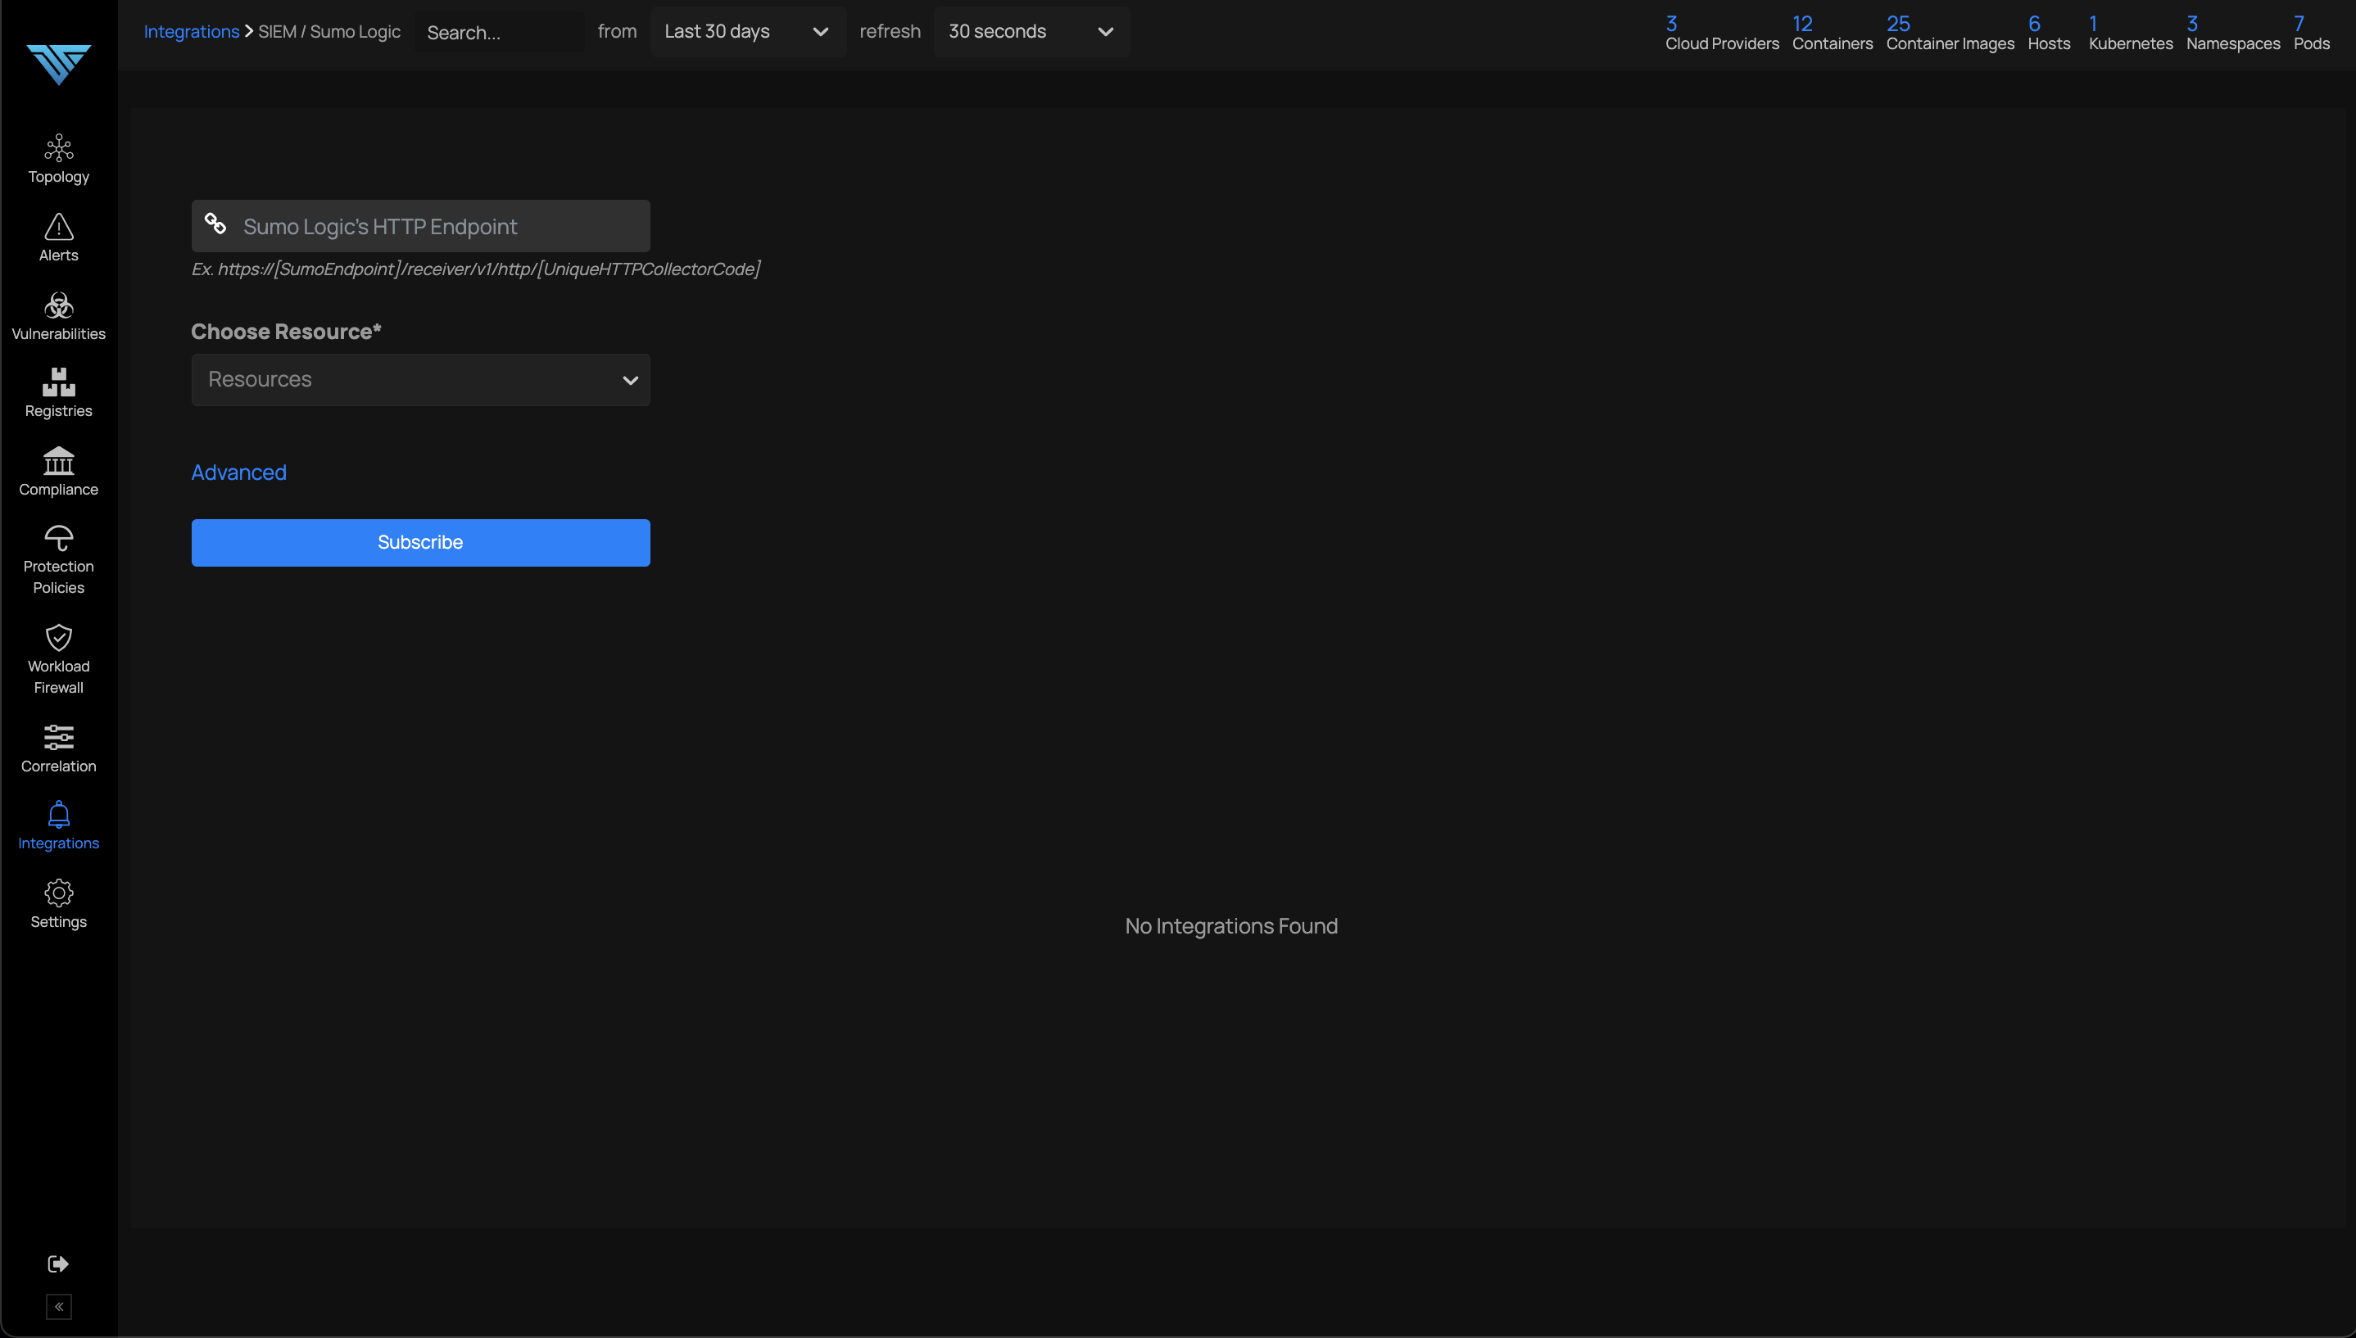The width and height of the screenshot is (2356, 1338).
Task: Open the Settings page
Action: [58, 905]
